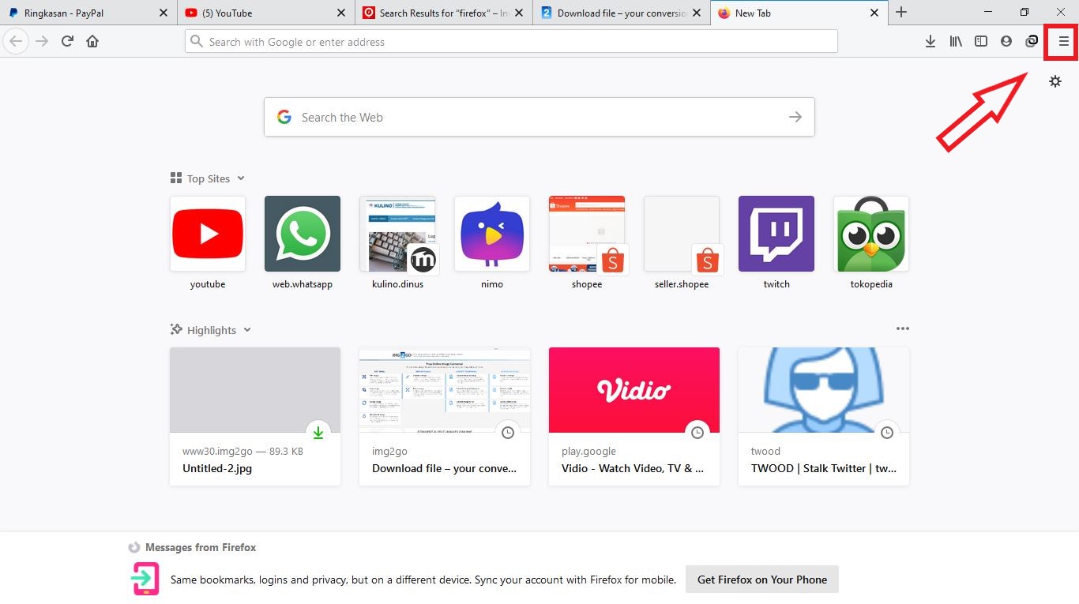Image resolution: width=1079 pixels, height=604 pixels.
Task: Close the Download file tab
Action: 697,13
